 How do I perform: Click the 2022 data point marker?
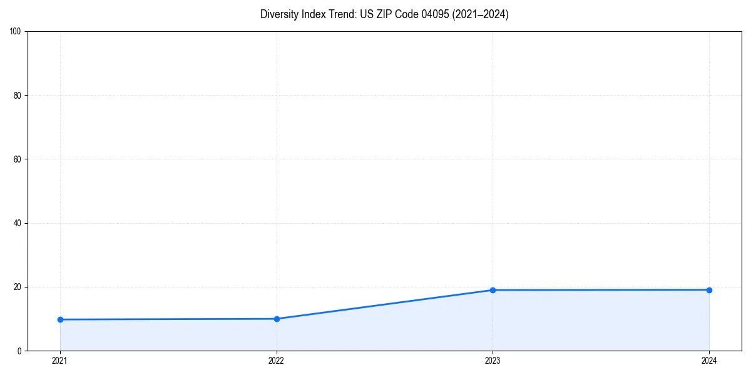click(277, 319)
